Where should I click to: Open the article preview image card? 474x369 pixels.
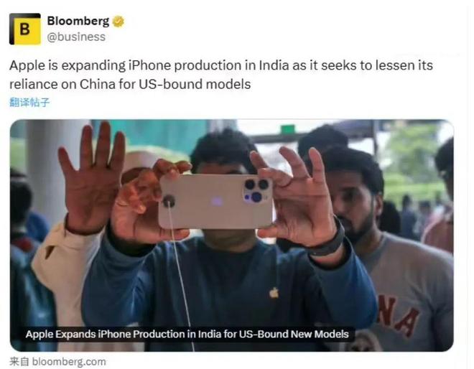pyautogui.click(x=231, y=235)
